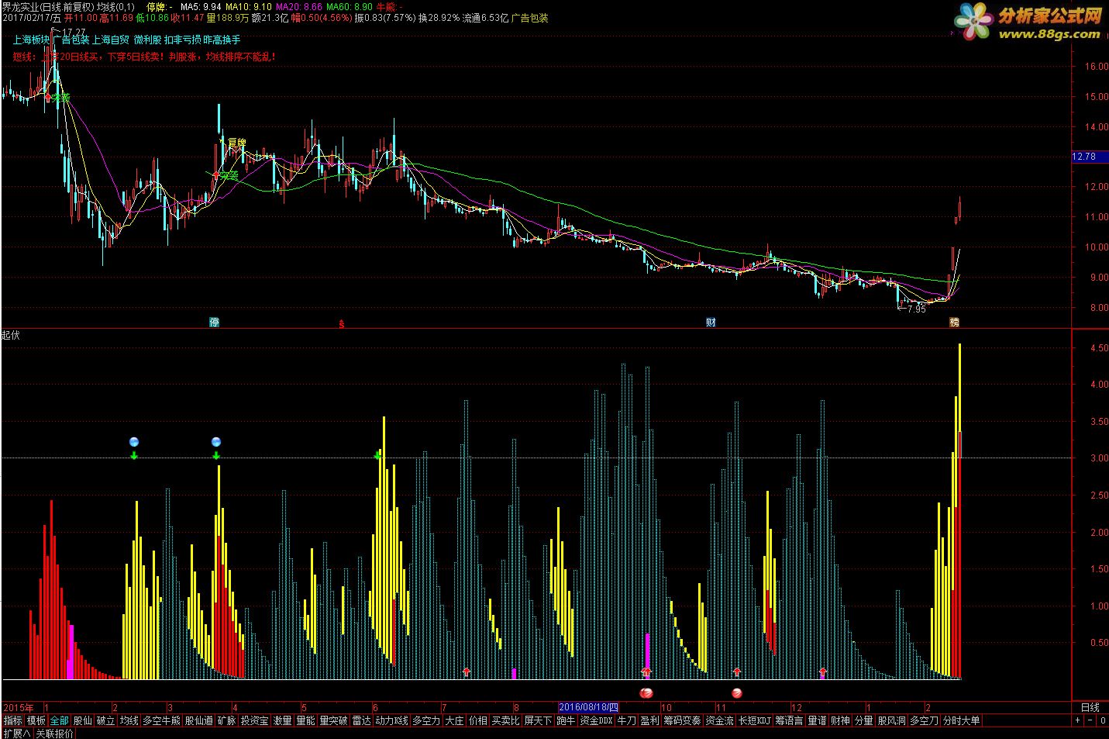Screen dimensions: 1109x739
Task: Click the second blue ball signal icon
Action: pyautogui.click(x=216, y=442)
